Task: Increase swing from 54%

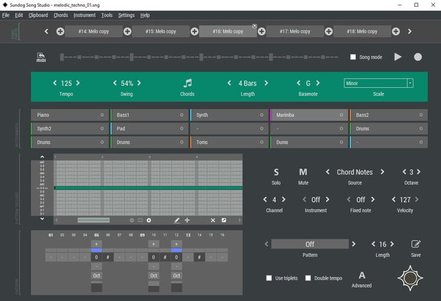Action: [139, 83]
